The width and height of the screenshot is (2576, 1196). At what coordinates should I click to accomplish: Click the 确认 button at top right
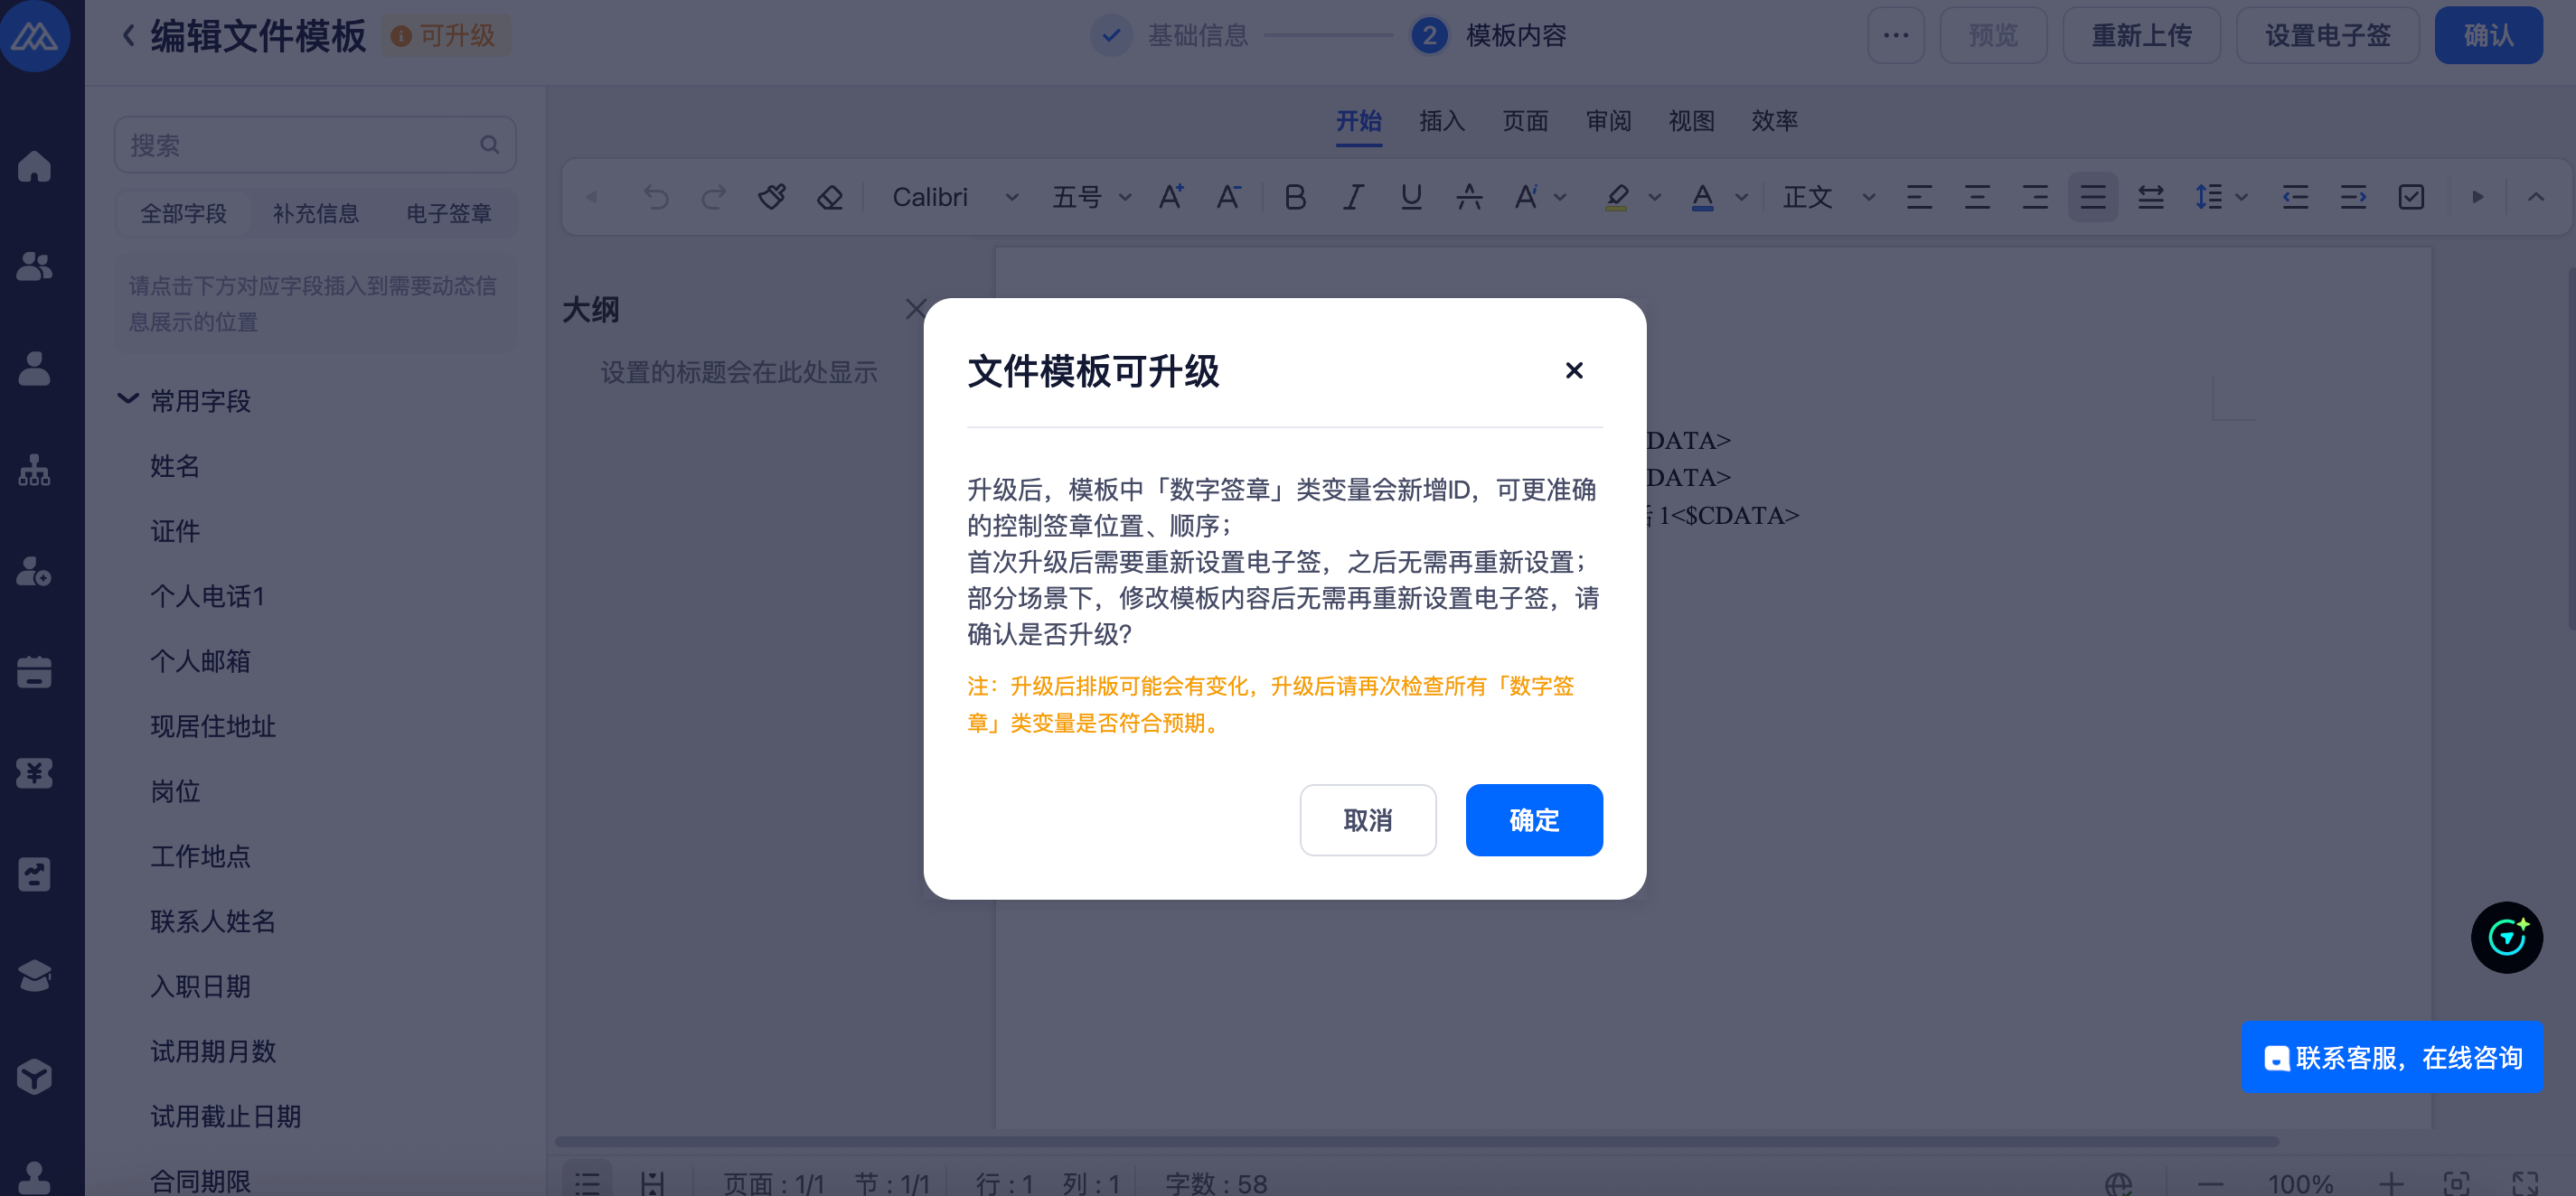[2487, 36]
